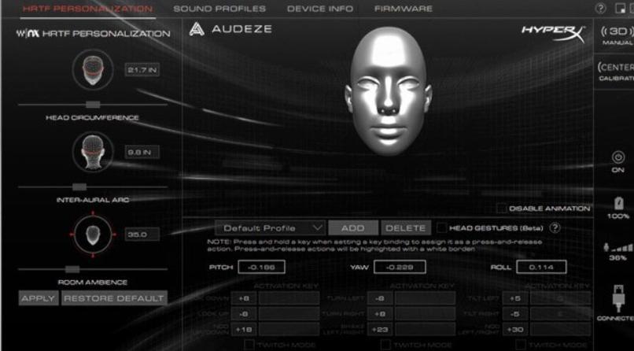
Task: Open the Device Info tab
Action: point(320,9)
